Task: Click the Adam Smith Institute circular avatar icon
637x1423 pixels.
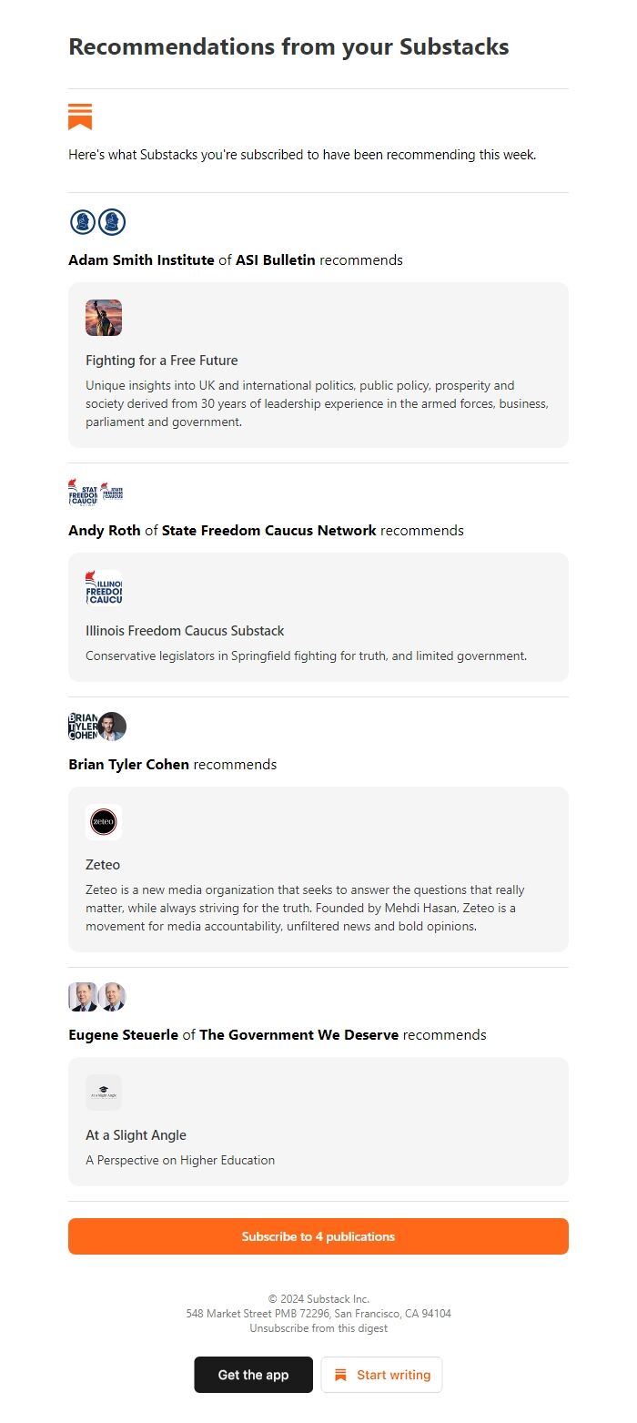Action: (81, 221)
